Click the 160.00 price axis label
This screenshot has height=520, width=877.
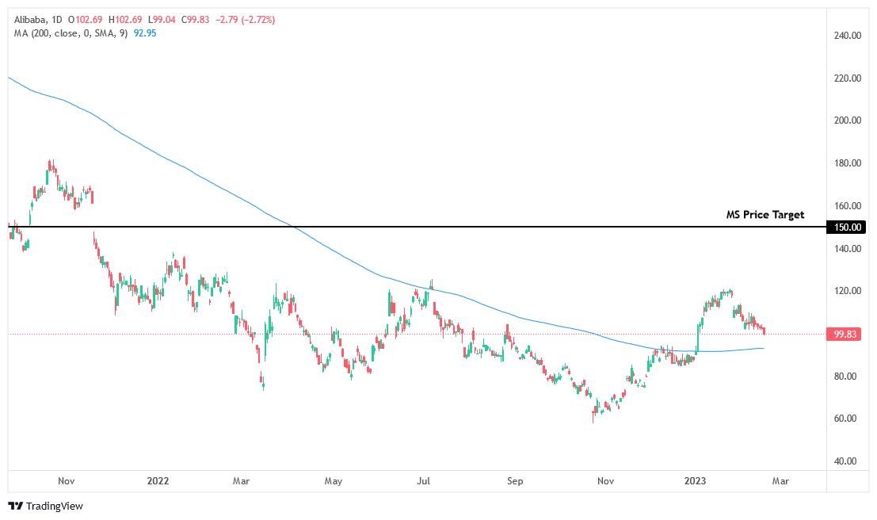848,205
